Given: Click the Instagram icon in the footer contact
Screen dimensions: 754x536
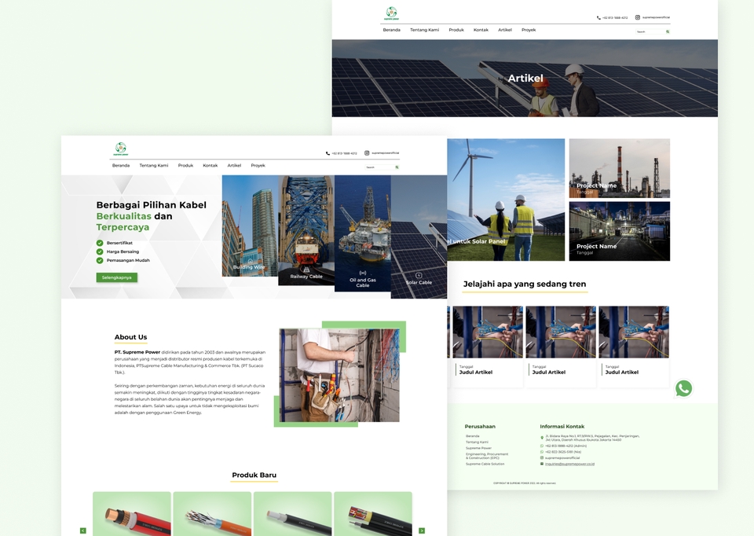Looking at the screenshot, I should click(542, 458).
